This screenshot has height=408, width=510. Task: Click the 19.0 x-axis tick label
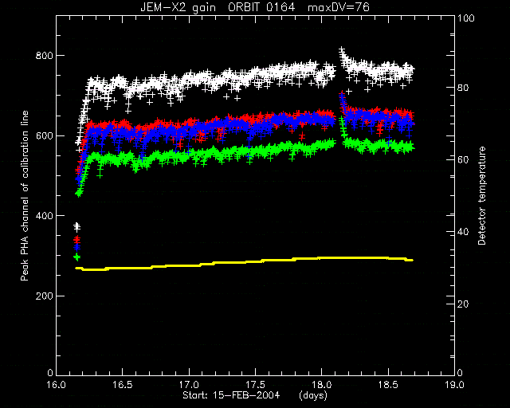pyautogui.click(x=454, y=385)
